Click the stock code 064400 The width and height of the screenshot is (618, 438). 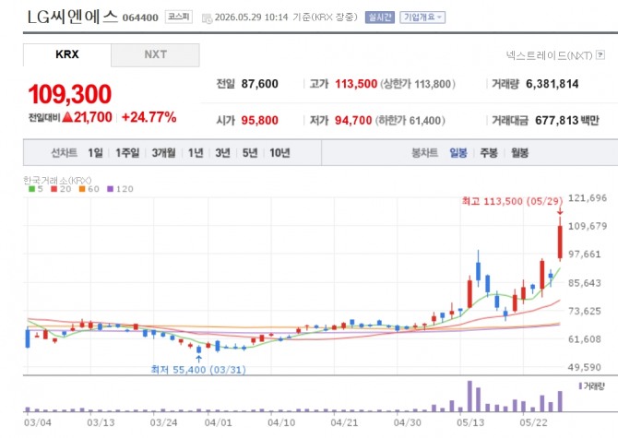pos(140,18)
